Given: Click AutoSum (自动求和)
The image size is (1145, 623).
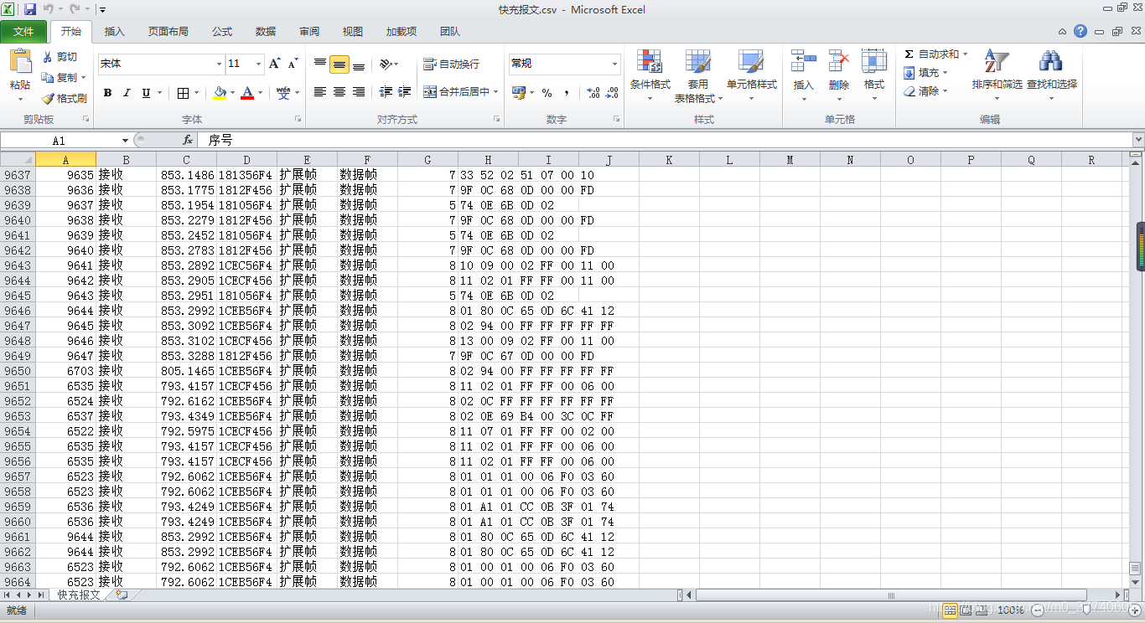Looking at the screenshot, I should [931, 54].
